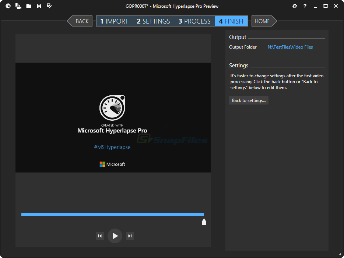Open application settings via the gear icon
The height and width of the screenshot is (258, 344).
[x=294, y=6]
